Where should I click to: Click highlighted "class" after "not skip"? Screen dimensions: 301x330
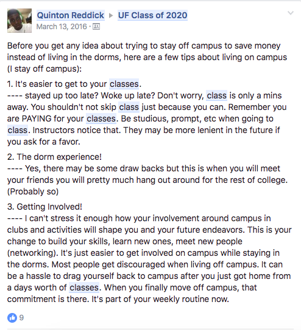129,107
